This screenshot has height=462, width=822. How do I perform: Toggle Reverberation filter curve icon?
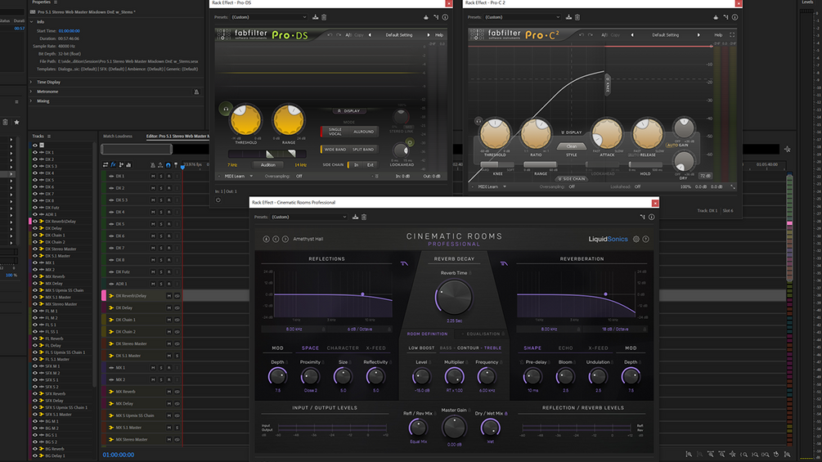tap(504, 263)
